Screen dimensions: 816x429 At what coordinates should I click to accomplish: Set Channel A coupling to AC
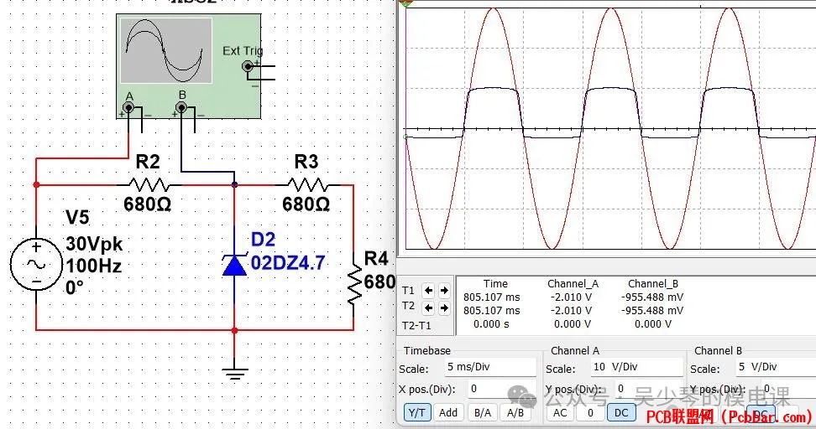pos(560,413)
